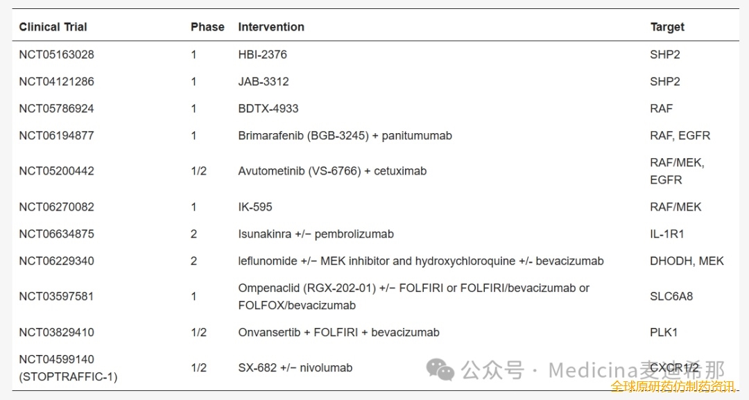Select the Isunakinra +/− pembrolizumab cell

[316, 234]
